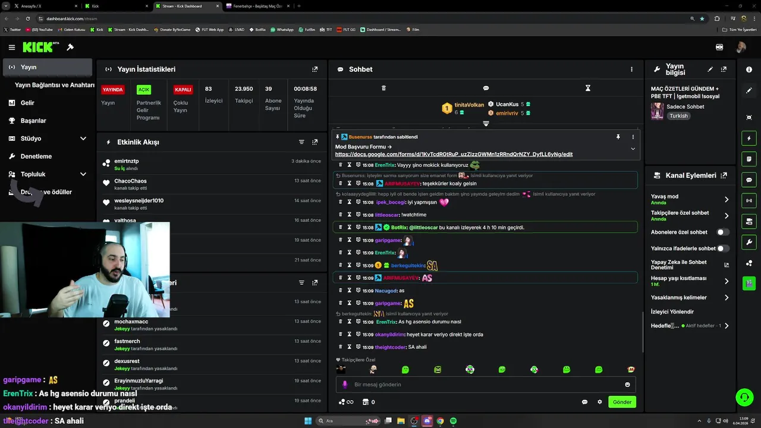Screen dimensions: 761x428
Task: Pop out the Yayın bilgisi panel
Action: [x=724, y=69]
